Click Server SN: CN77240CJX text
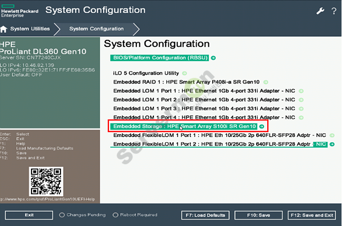The height and width of the screenshot is (226, 342). 30,58
